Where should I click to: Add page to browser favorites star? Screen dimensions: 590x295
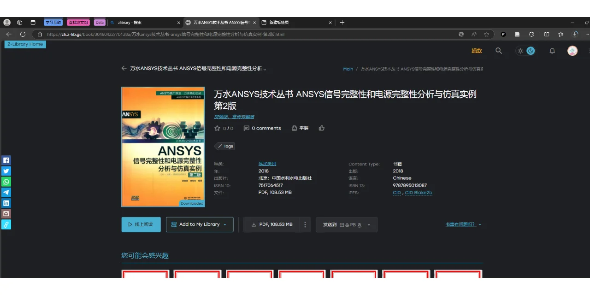(x=486, y=34)
